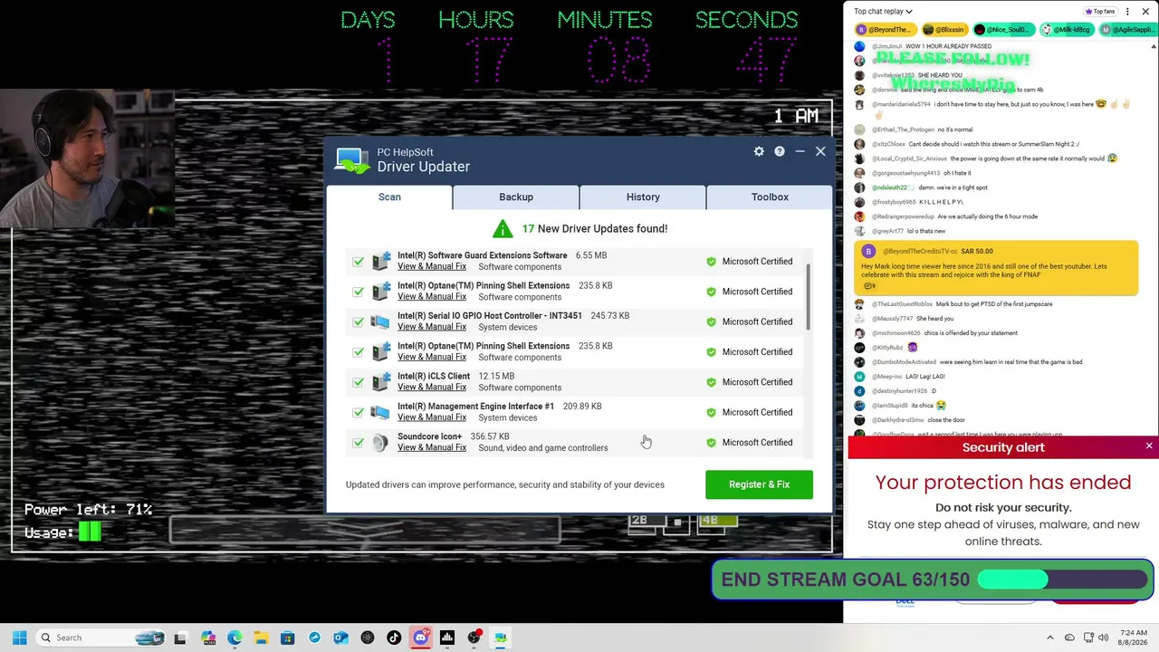This screenshot has width=1159, height=652.
Task: Open the help question mark icon
Action: (780, 151)
